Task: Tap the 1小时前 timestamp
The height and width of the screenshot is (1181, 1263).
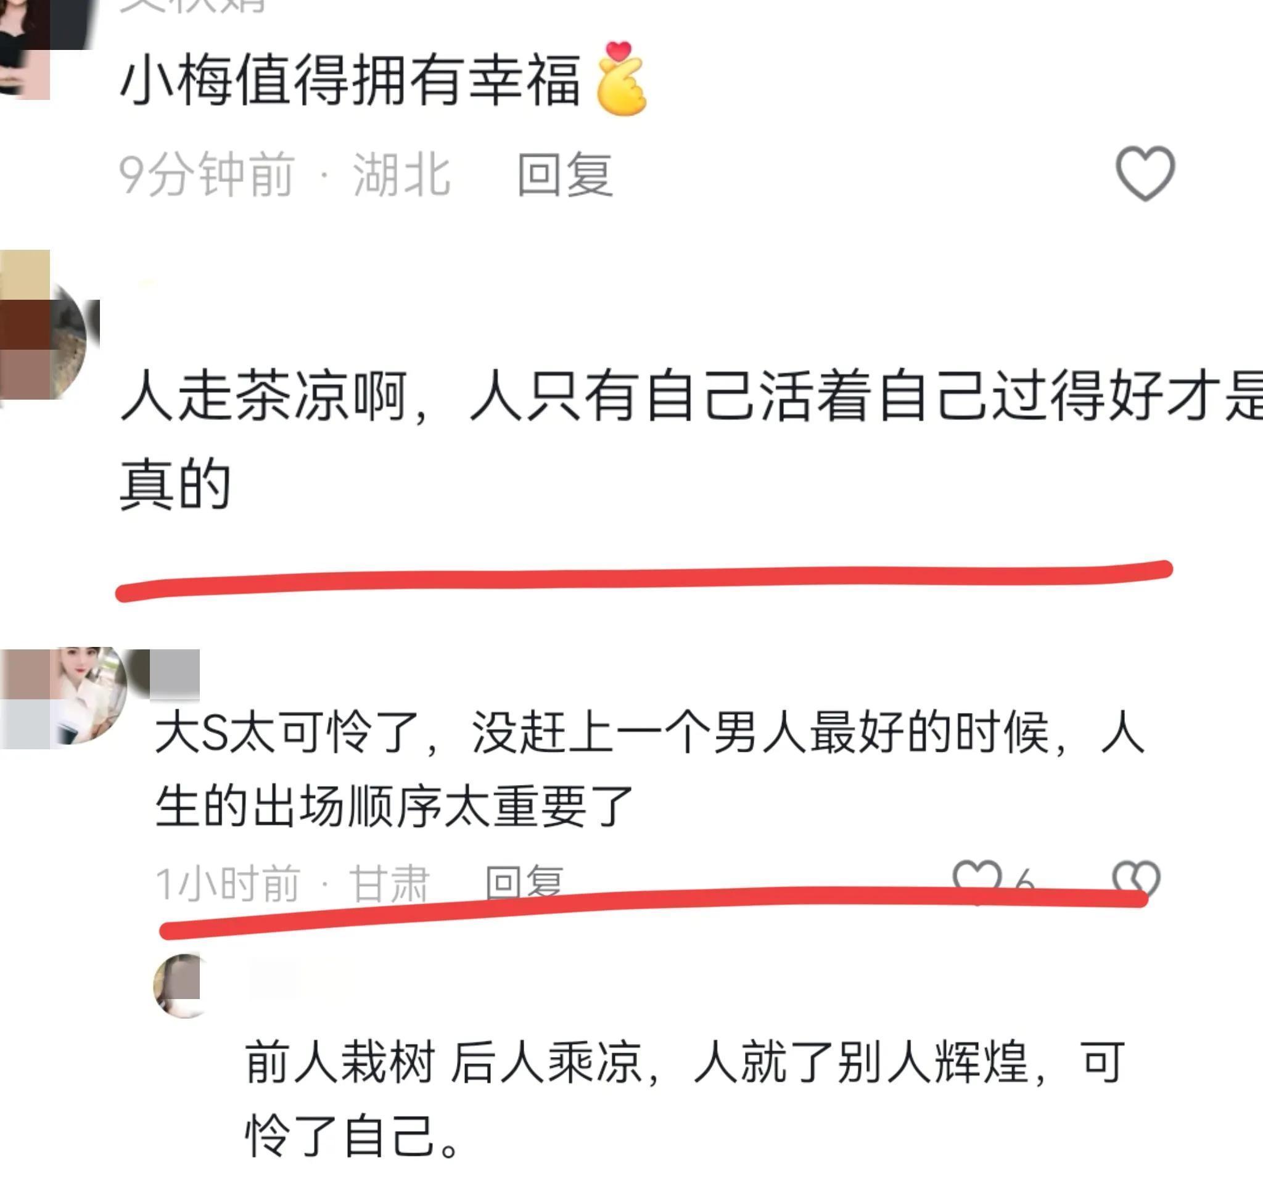Action: click(228, 883)
